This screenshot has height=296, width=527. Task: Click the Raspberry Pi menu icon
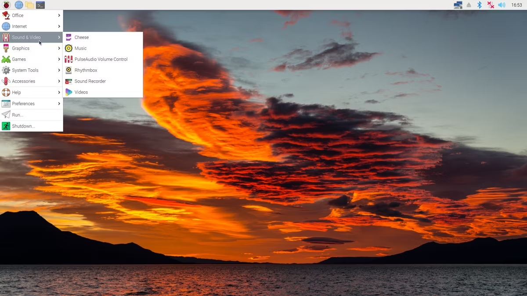6,5
